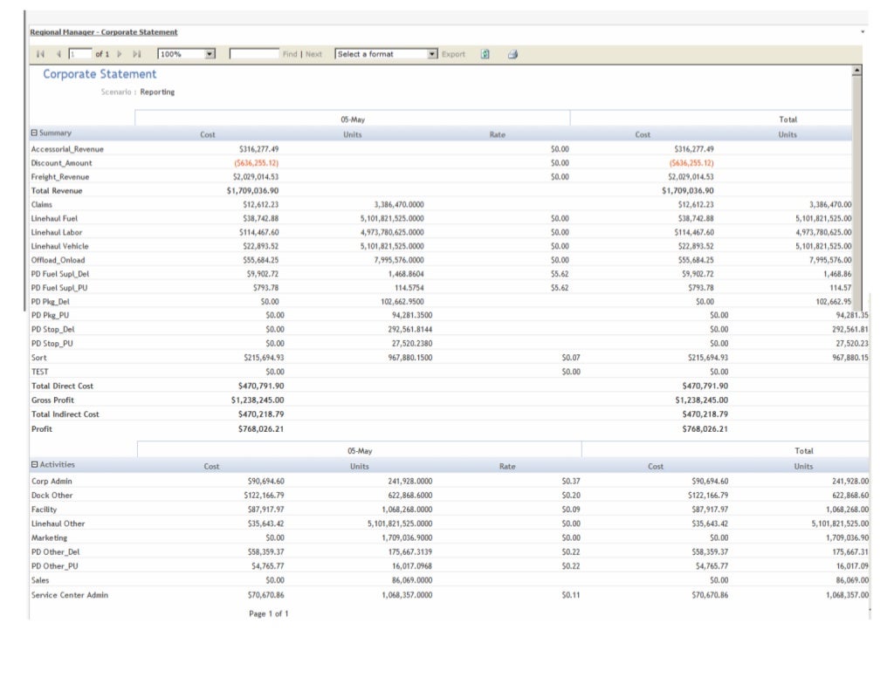The image size is (894, 691).
Task: Click the current page number field
Action: (79, 54)
